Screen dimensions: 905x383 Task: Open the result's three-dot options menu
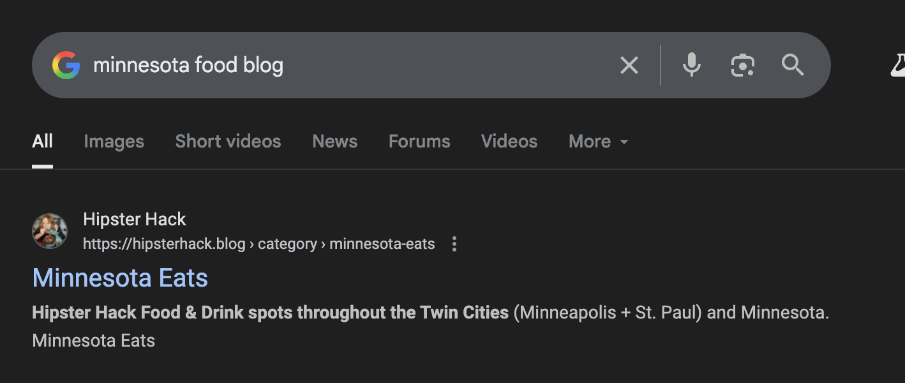(x=454, y=244)
